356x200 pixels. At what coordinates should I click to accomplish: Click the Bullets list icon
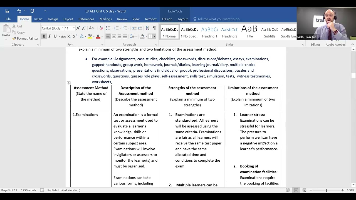(108, 28)
